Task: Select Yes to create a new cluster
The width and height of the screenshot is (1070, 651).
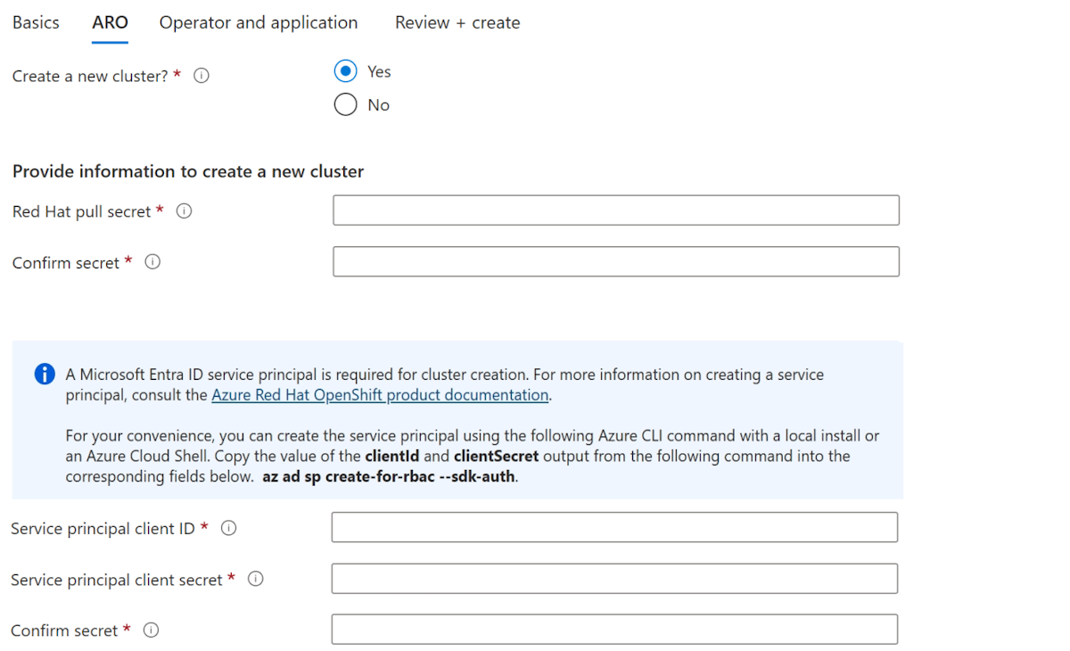Action: click(x=346, y=71)
